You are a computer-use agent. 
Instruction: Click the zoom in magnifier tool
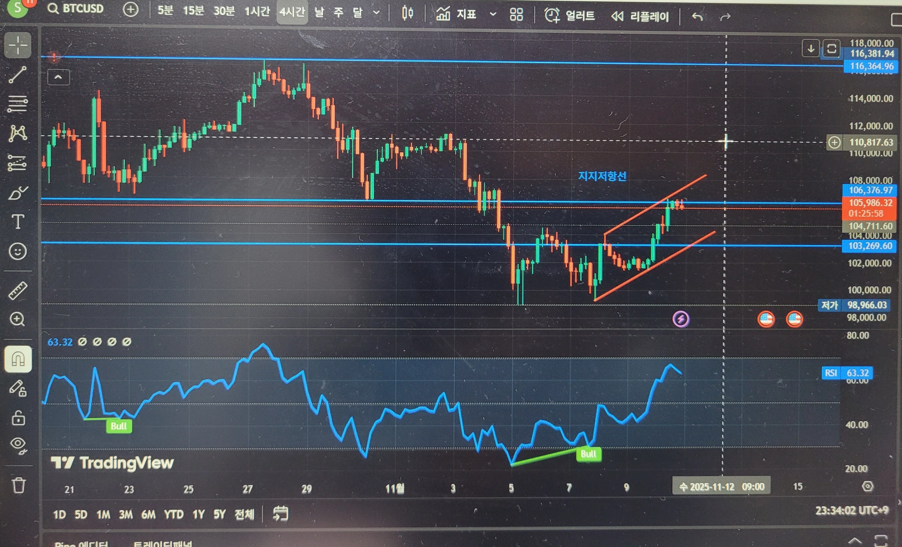click(17, 320)
